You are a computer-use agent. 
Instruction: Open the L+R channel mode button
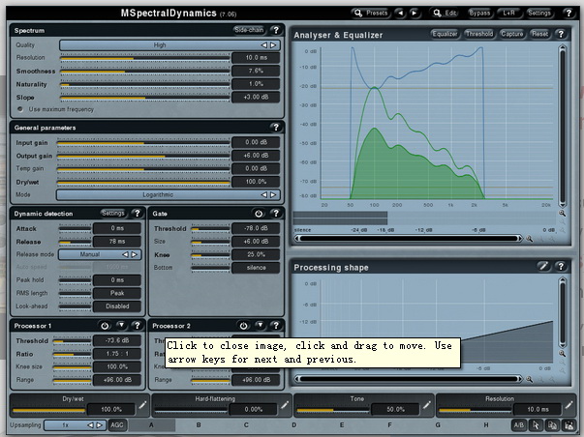pos(508,13)
